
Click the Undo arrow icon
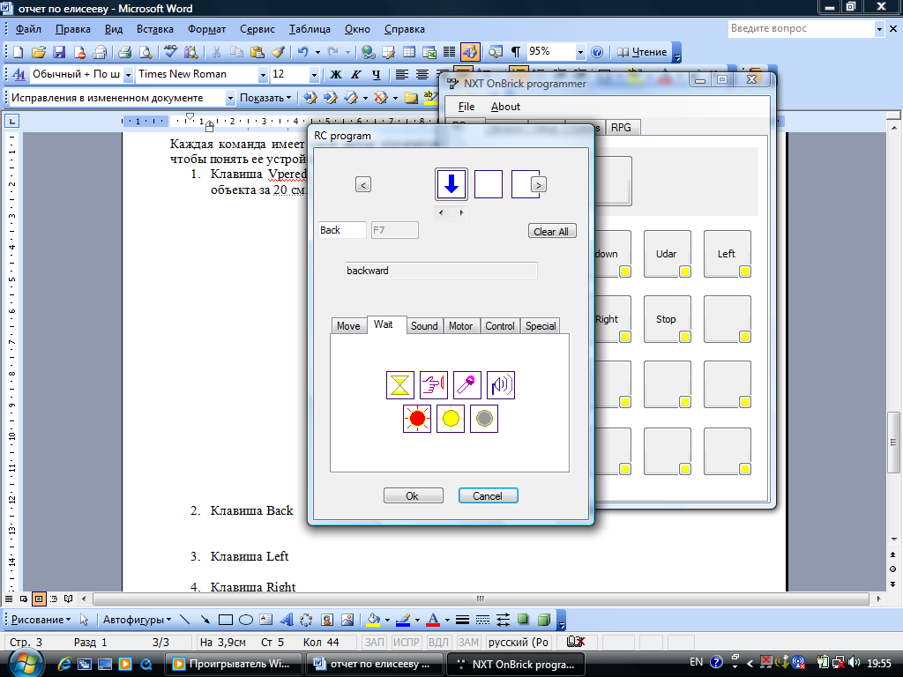coord(303,52)
